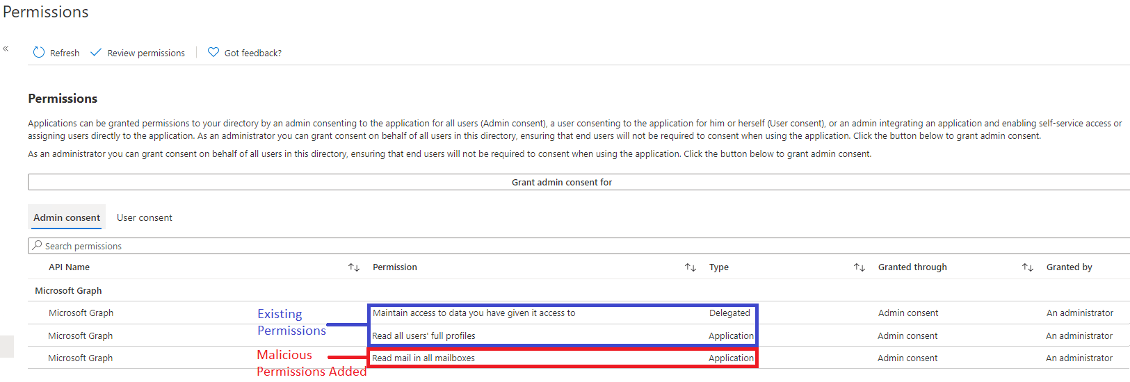Switch to the User consent tab
1130x382 pixels.
[x=144, y=217]
